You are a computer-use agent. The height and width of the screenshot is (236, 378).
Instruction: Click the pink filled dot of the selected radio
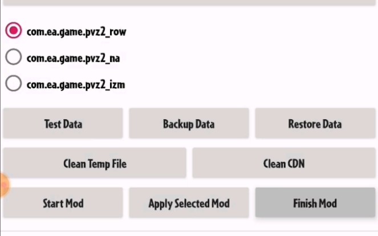click(x=14, y=30)
